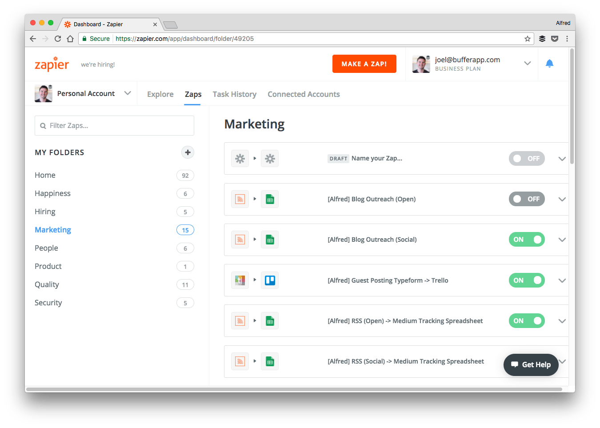This screenshot has height=428, width=600.
Task: Open the Product folder
Action: click(48, 266)
